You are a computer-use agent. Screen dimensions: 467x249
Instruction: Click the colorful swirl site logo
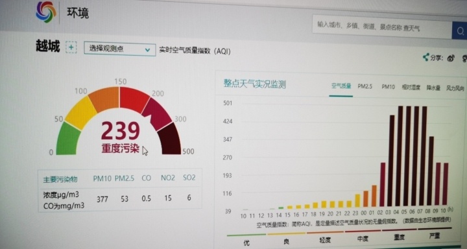46,12
